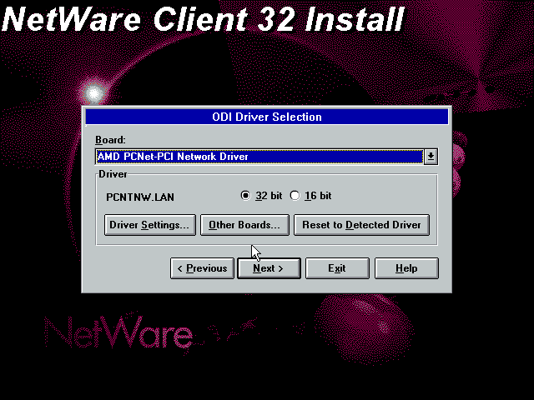
Task: Exit the NetWare installer
Action: coord(337,268)
